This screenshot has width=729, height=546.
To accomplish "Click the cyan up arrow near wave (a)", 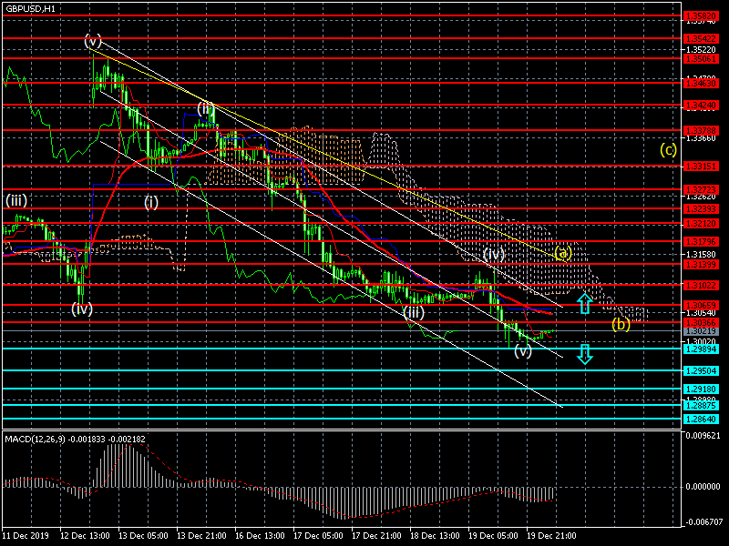I will [x=585, y=303].
